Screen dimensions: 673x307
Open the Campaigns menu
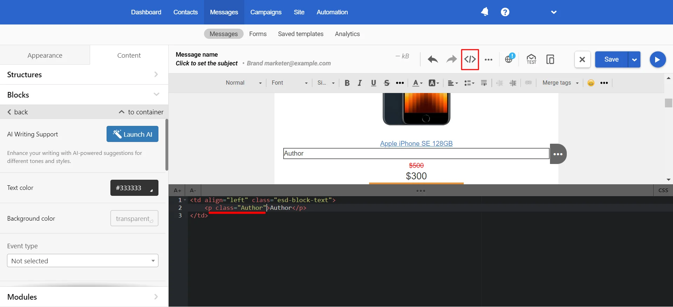click(x=266, y=12)
